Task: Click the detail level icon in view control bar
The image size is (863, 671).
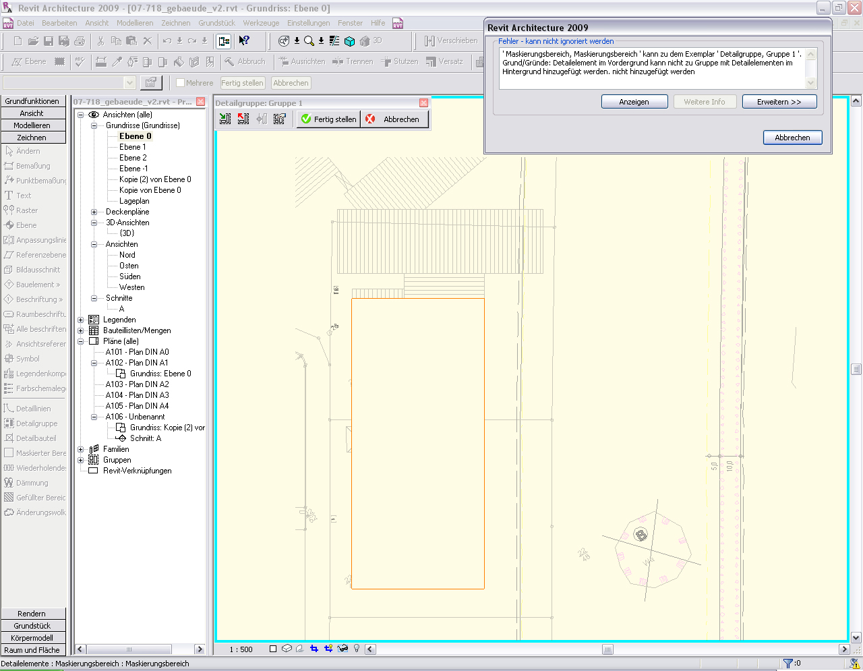Action: point(273,649)
